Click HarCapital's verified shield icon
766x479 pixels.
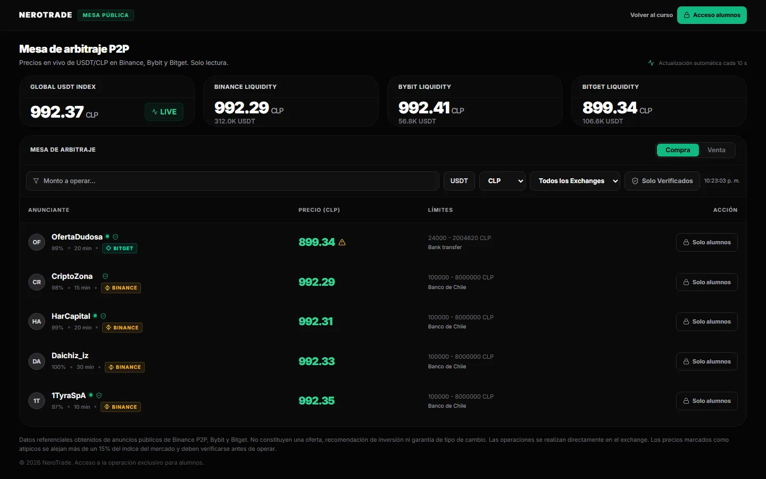103,316
